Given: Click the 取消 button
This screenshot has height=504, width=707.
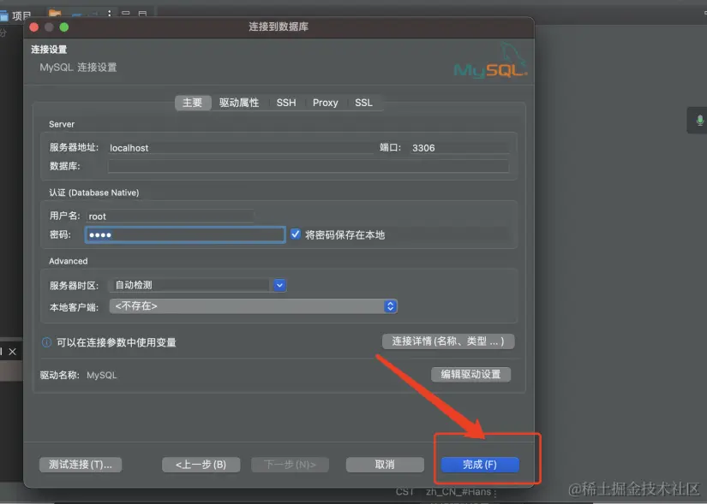Looking at the screenshot, I should tap(385, 465).
